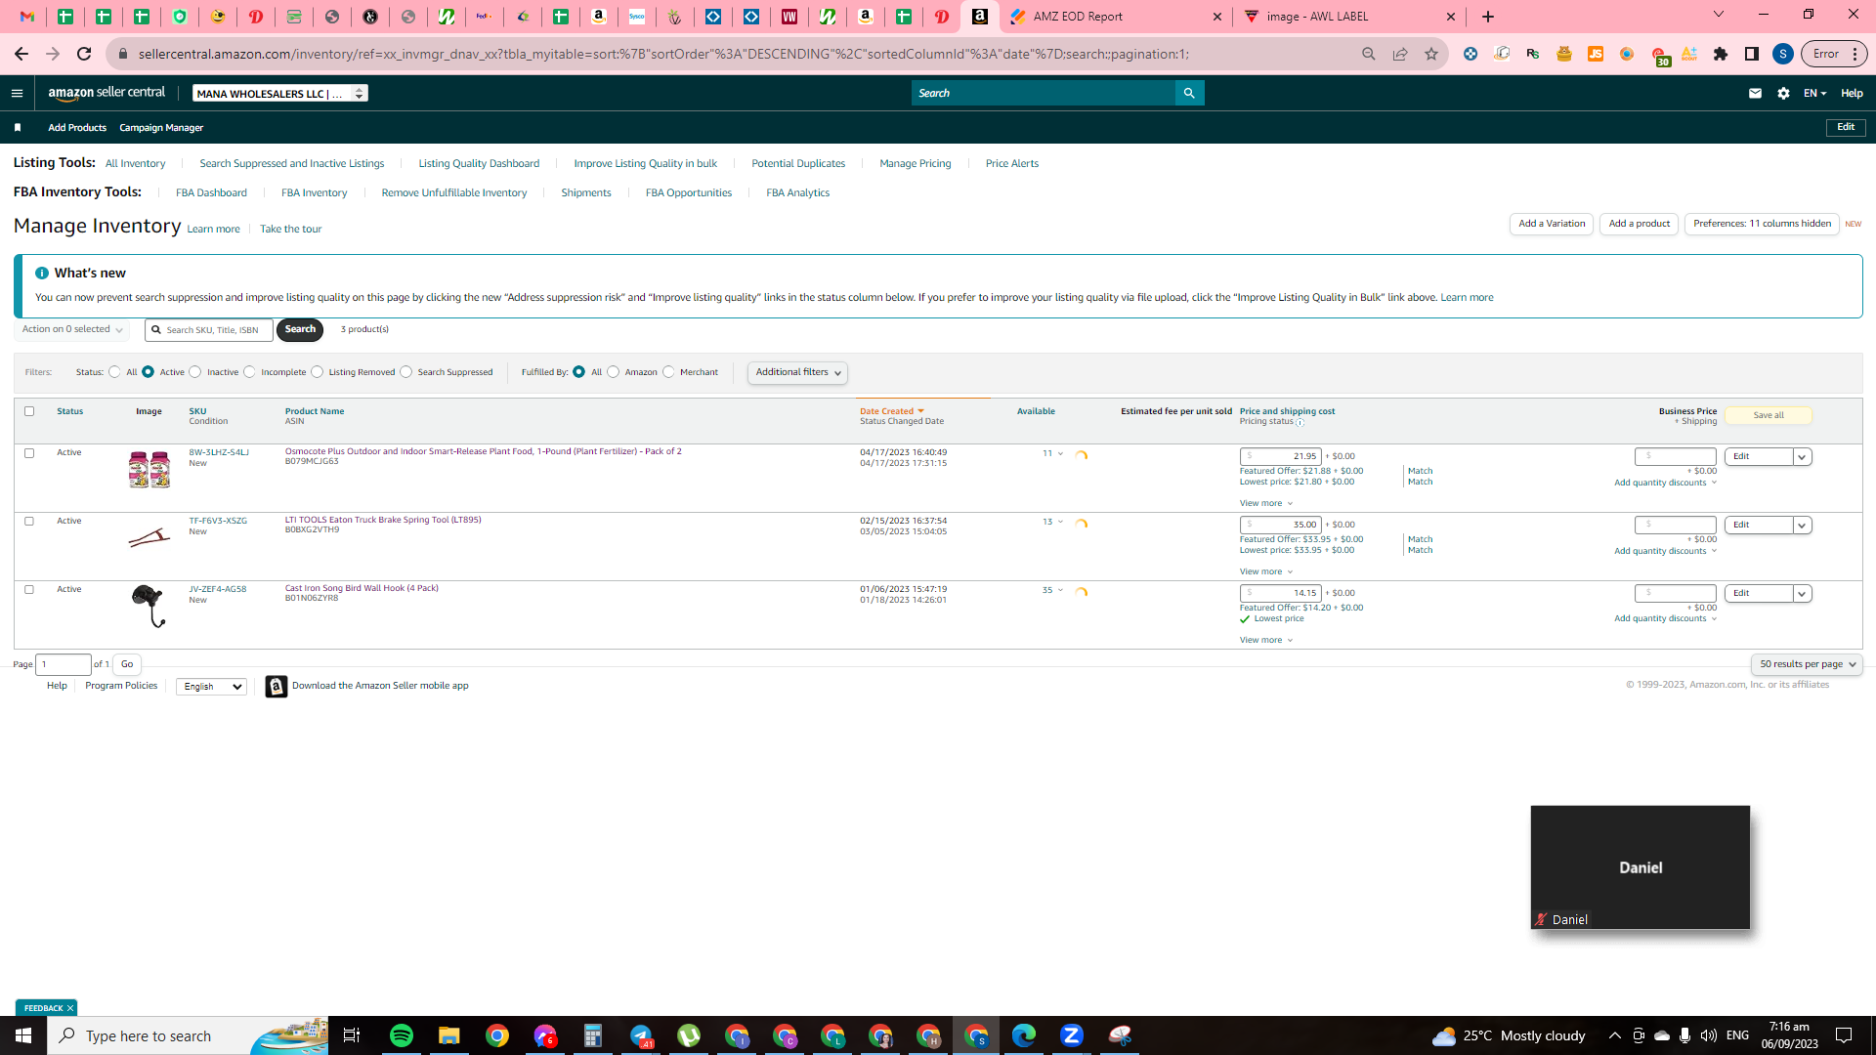Image resolution: width=1876 pixels, height=1055 pixels.
Task: Click the info icon beside What's new
Action: coord(42,274)
